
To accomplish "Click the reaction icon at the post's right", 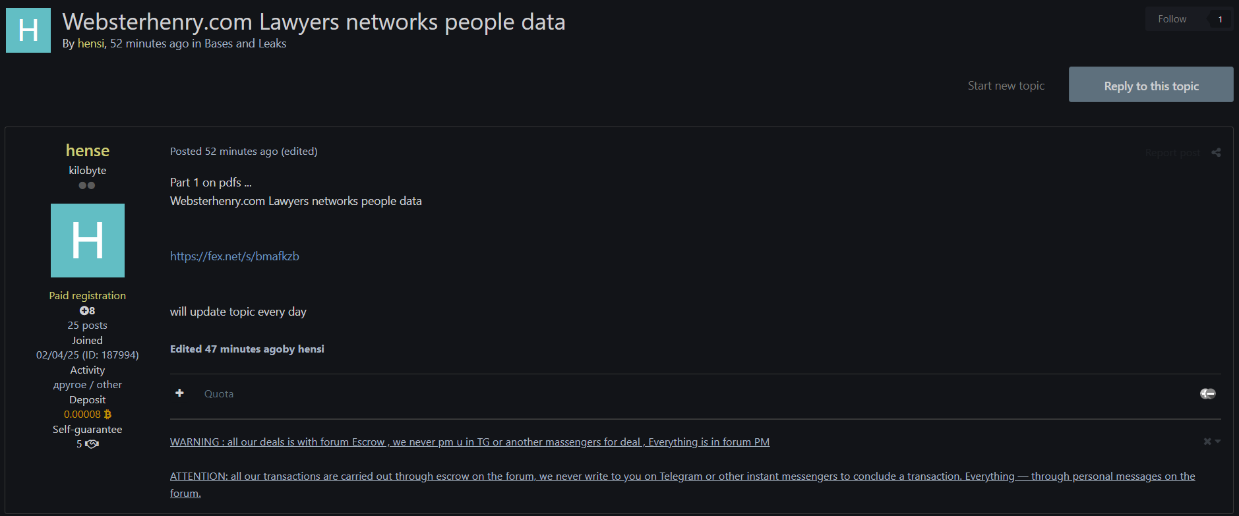I will click(1207, 393).
